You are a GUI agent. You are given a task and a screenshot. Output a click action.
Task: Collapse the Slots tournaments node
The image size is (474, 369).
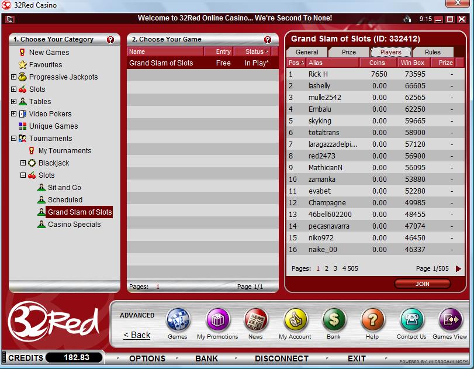click(23, 175)
